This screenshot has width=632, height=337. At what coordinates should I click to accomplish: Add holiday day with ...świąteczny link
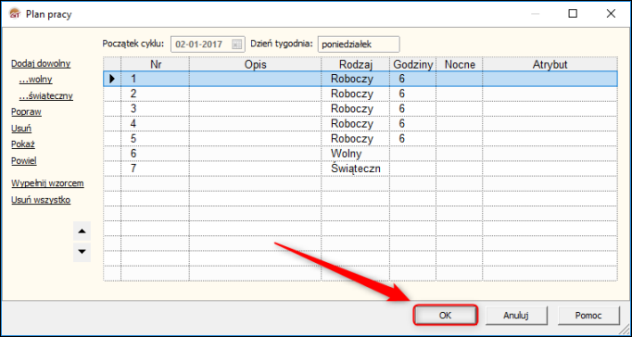pos(45,96)
